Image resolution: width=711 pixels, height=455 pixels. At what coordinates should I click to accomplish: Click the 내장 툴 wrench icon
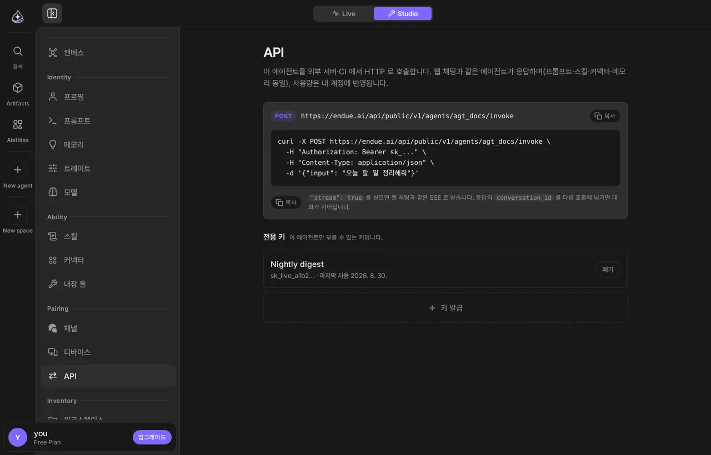[x=53, y=284]
